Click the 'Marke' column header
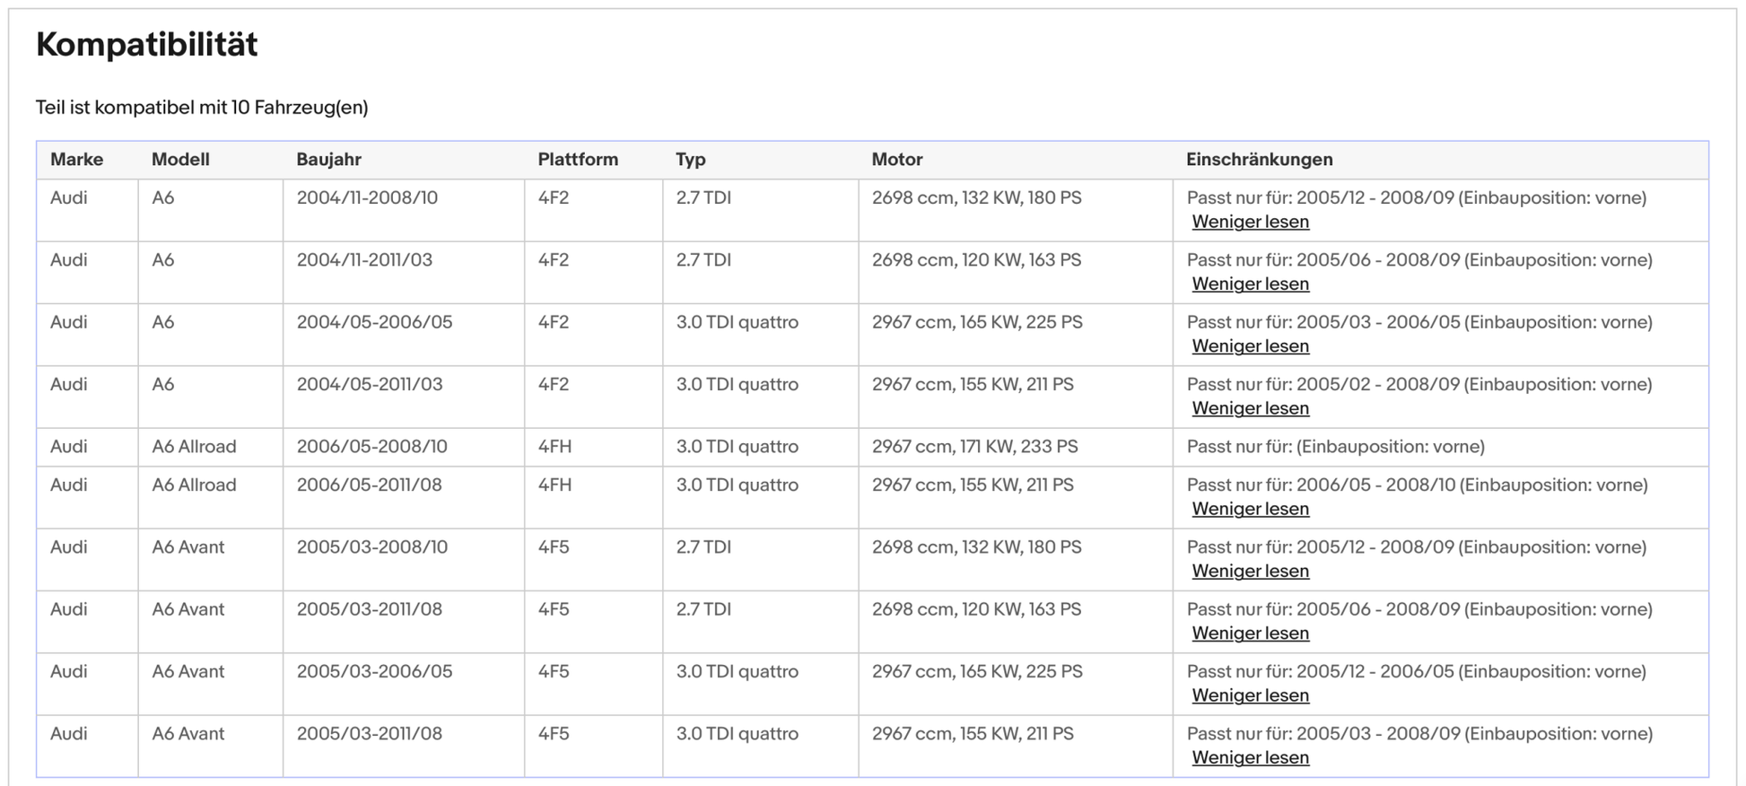1746x786 pixels. [76, 160]
